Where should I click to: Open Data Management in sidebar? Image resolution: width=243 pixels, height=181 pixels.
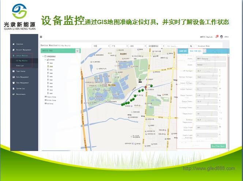(22, 77)
